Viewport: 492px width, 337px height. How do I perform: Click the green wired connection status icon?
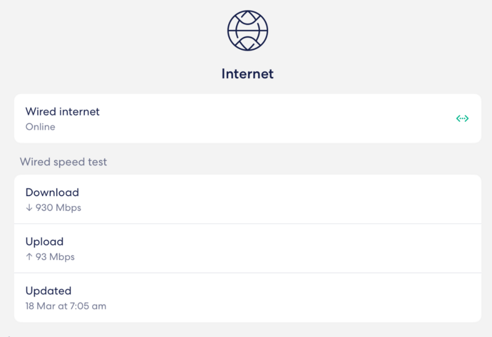click(x=462, y=119)
